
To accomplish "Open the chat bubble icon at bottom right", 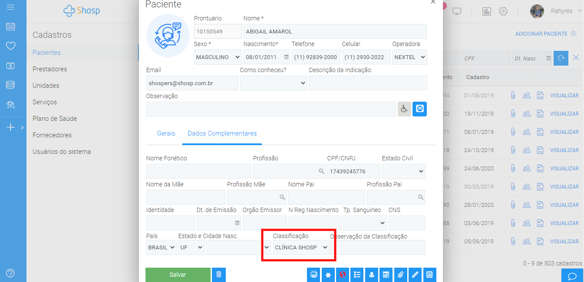I will (572, 276).
